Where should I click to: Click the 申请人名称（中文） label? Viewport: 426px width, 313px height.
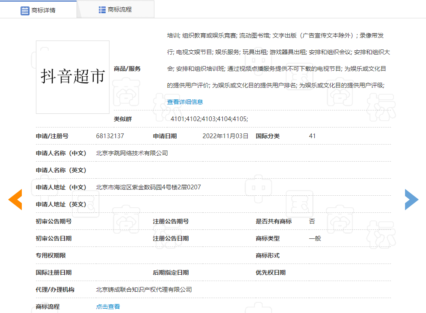tap(61, 153)
